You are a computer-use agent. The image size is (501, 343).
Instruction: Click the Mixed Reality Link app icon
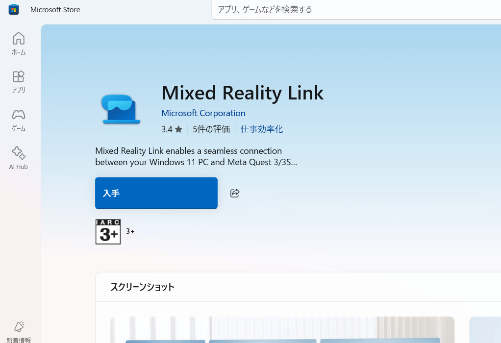pos(120,108)
